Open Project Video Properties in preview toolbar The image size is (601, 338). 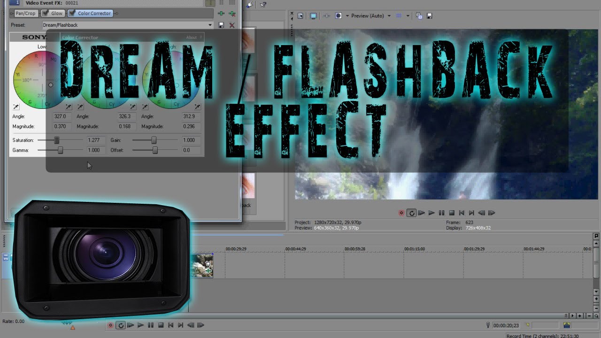pyautogui.click(x=300, y=16)
